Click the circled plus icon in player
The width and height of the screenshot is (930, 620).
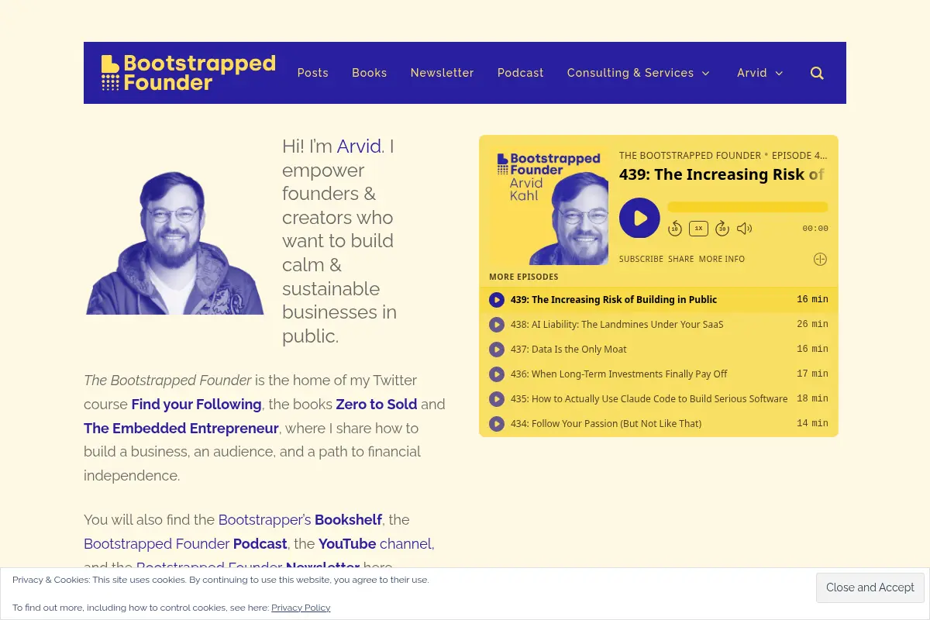pyautogui.click(x=820, y=259)
